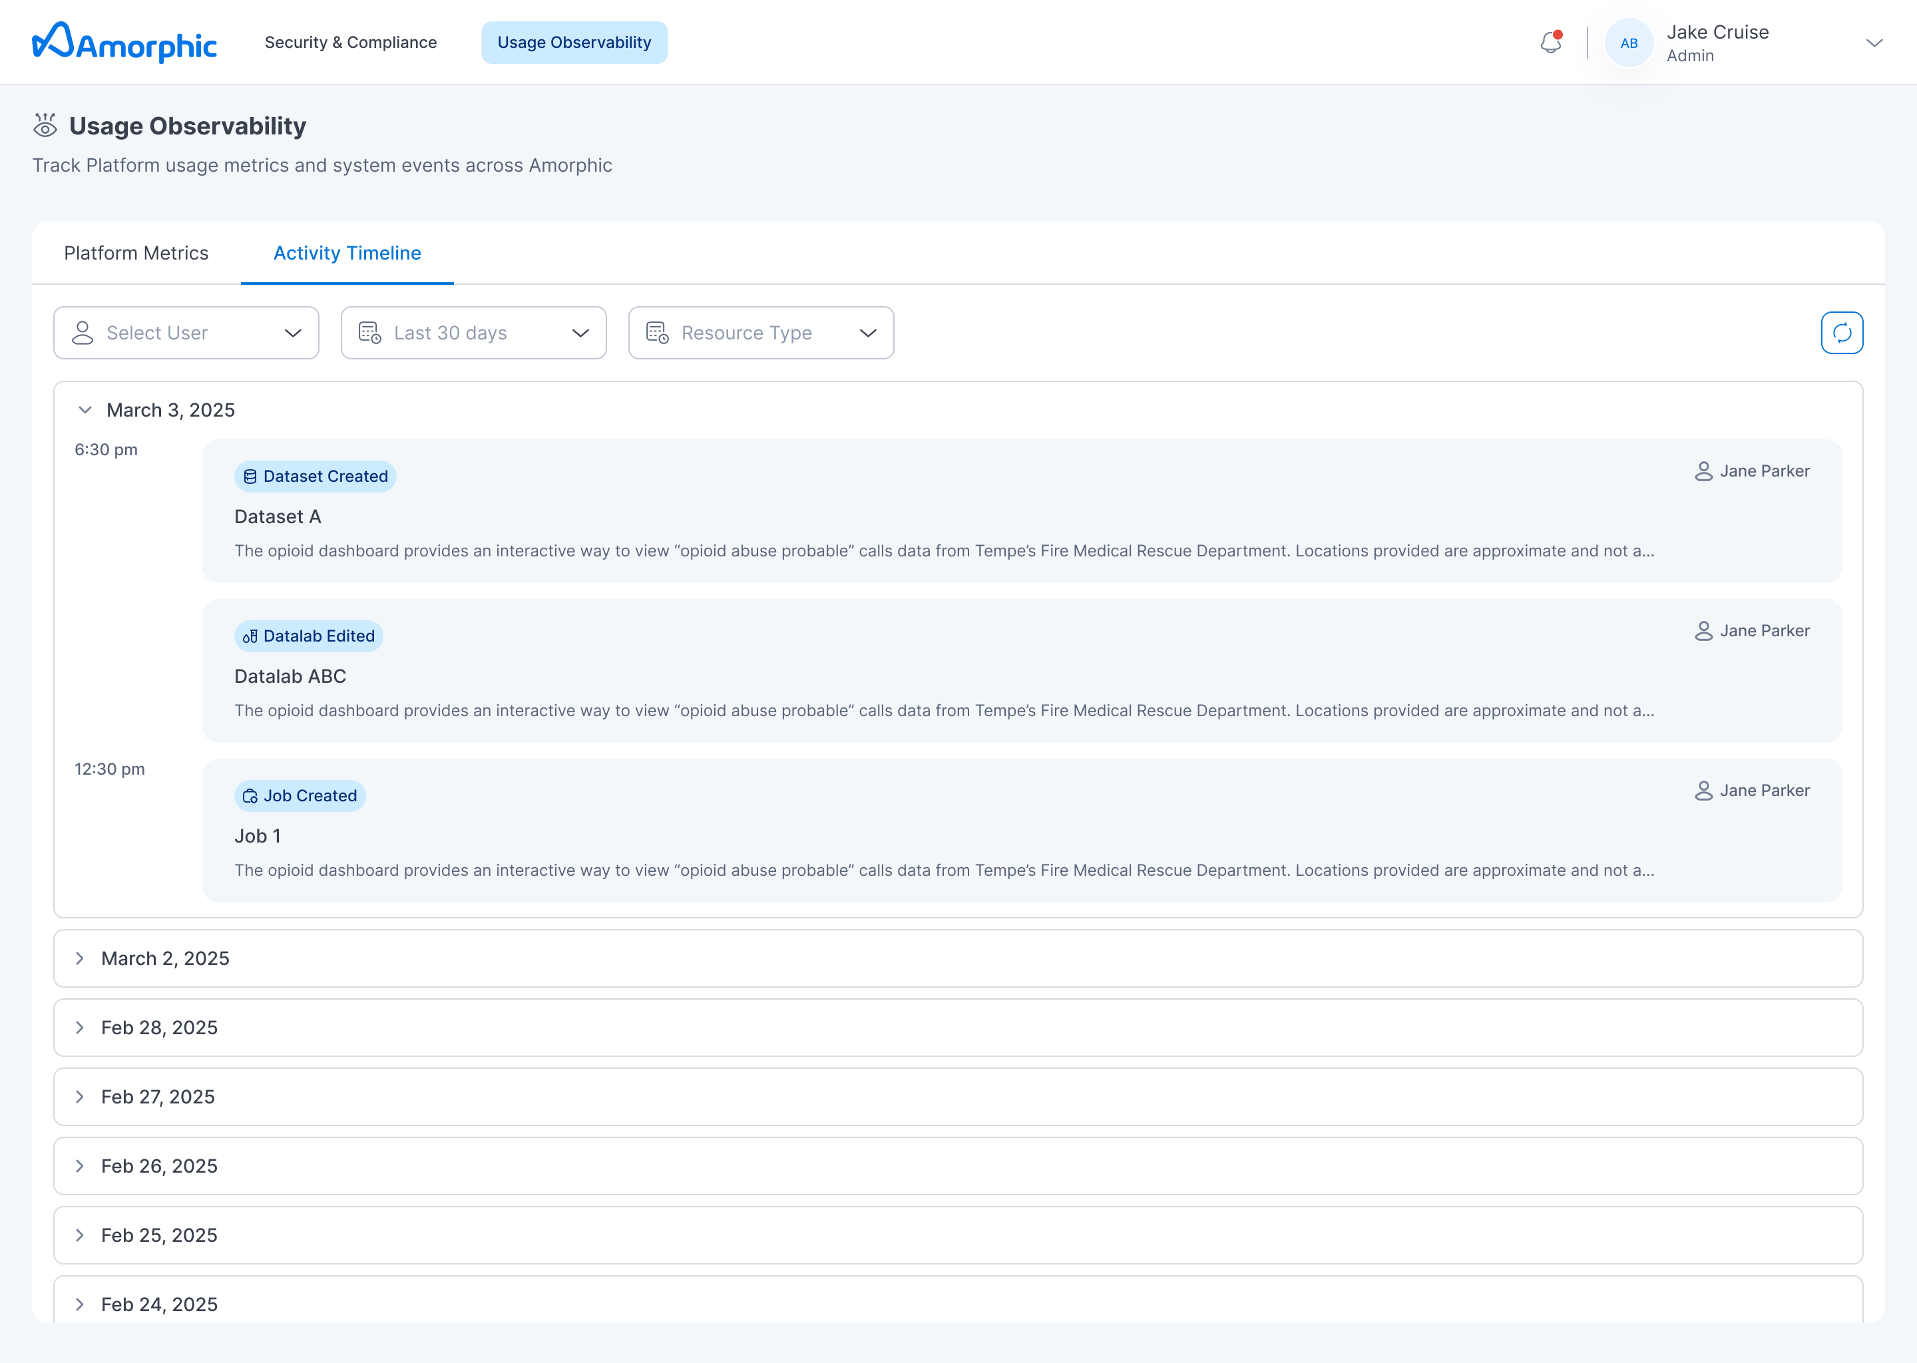Click user icon beside Jane Parker on Datalab ABC

[x=1704, y=631]
